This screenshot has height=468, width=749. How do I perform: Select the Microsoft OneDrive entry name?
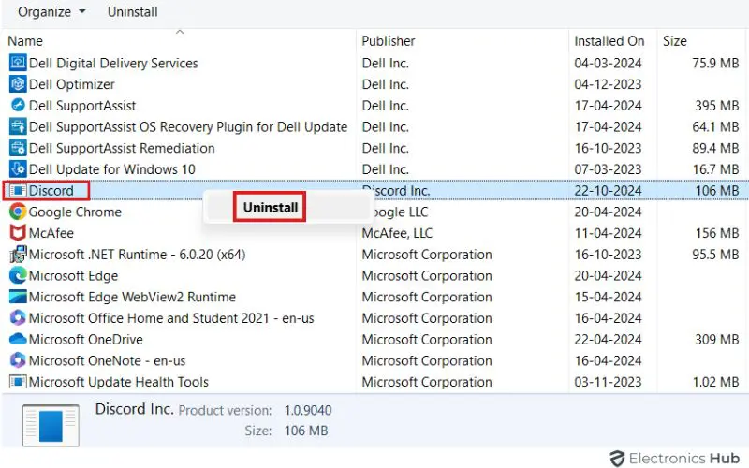click(x=85, y=340)
